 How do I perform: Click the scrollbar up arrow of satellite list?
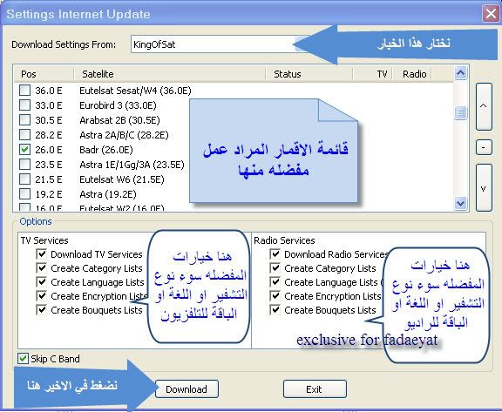tap(460, 73)
